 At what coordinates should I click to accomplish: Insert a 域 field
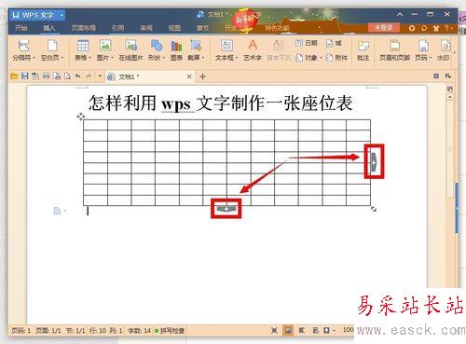pyautogui.click(x=334, y=43)
